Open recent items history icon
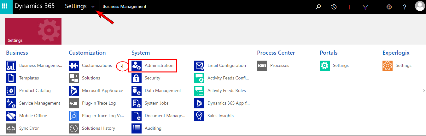The height and width of the screenshot is (136, 426). point(334,7)
